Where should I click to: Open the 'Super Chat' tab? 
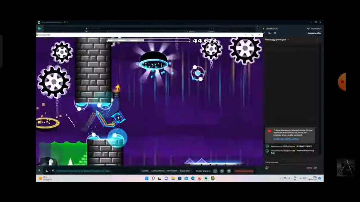pyautogui.click(x=185, y=171)
